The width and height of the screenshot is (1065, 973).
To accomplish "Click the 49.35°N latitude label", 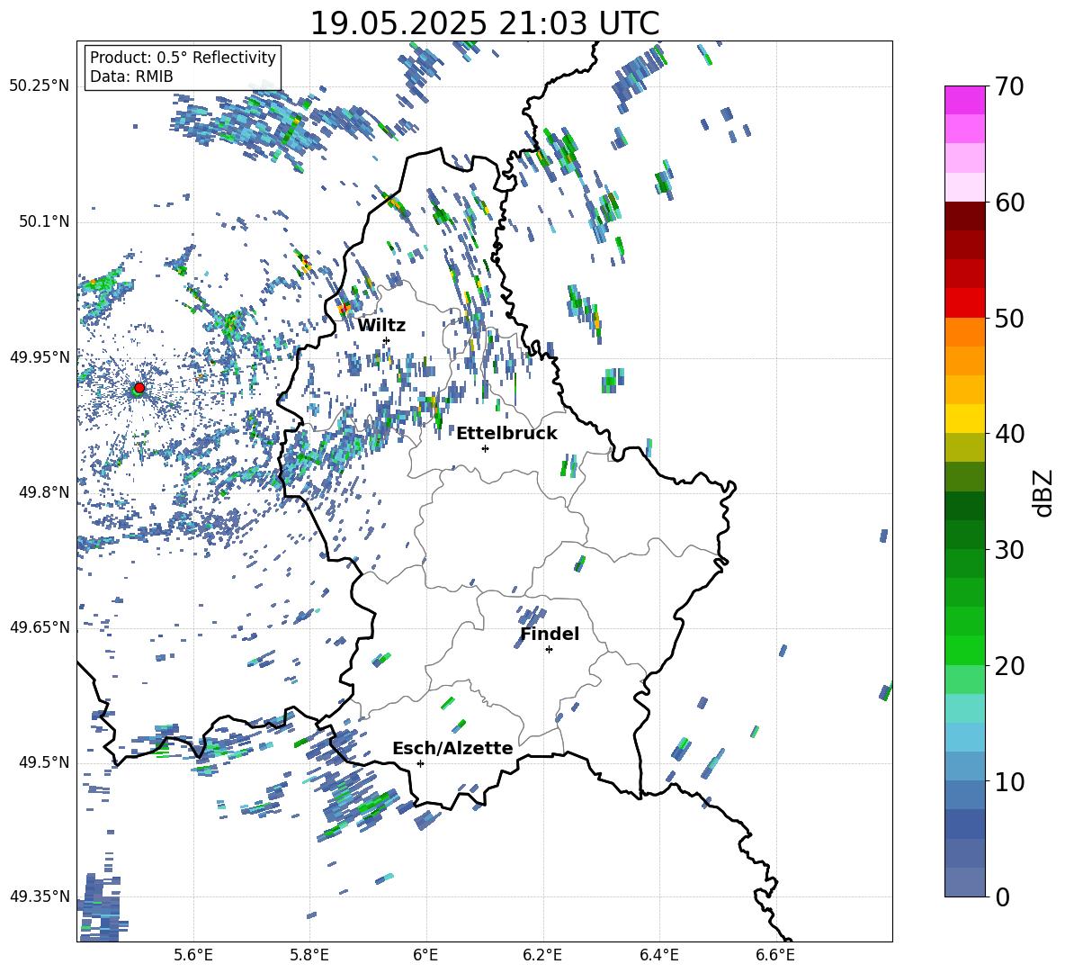I will [x=40, y=896].
